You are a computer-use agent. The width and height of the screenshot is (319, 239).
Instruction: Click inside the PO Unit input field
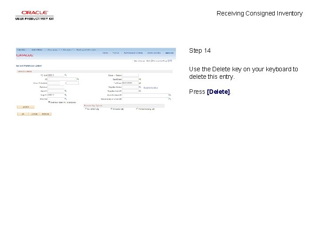[56, 75]
